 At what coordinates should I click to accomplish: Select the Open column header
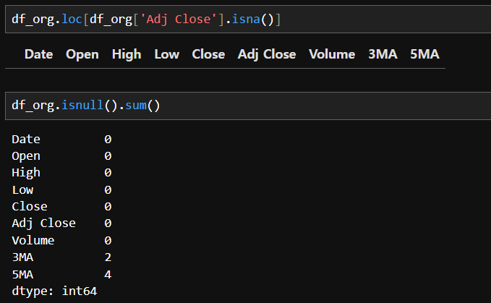pos(82,54)
